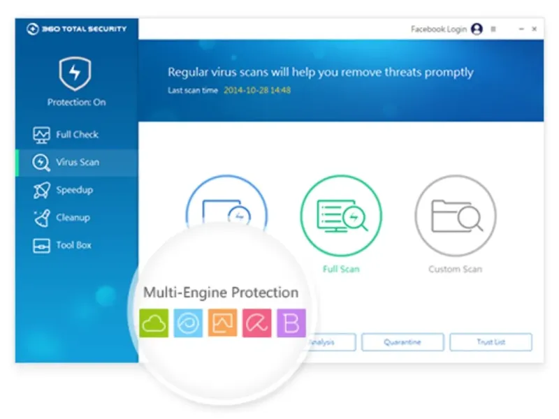Click the Protection: On status text
Screen dimensions: 559x419
tap(77, 103)
